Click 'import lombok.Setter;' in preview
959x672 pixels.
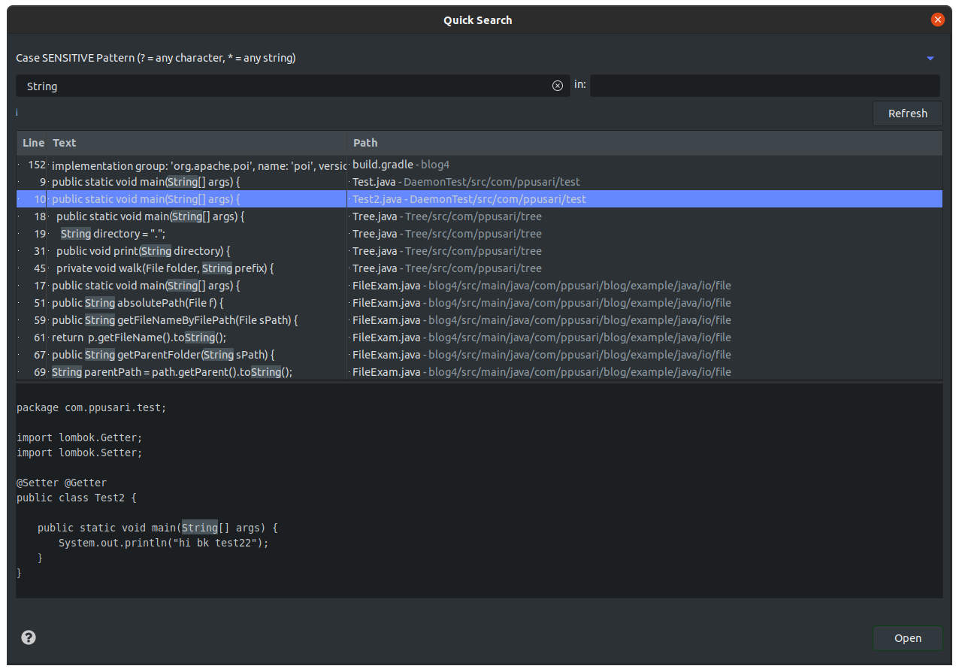79,453
